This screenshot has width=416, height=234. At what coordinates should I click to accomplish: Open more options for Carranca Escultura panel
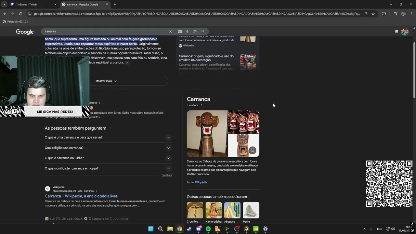pyautogui.click(x=201, y=105)
